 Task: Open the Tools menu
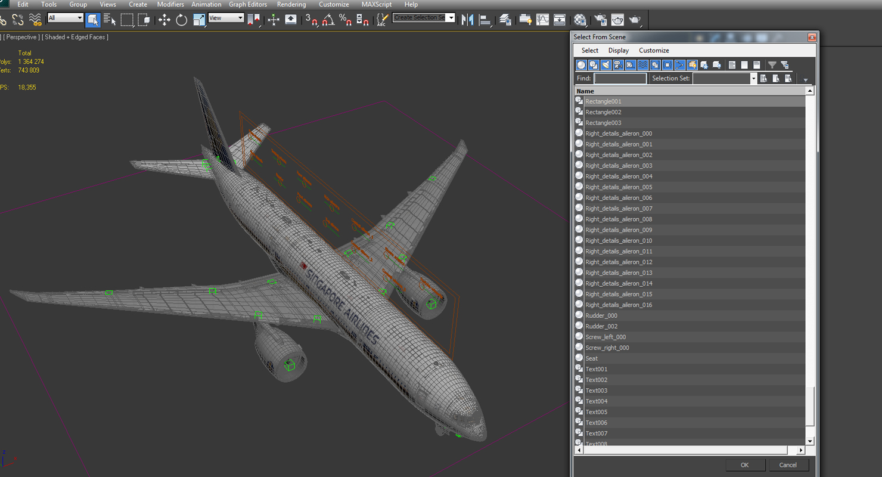coord(49,4)
